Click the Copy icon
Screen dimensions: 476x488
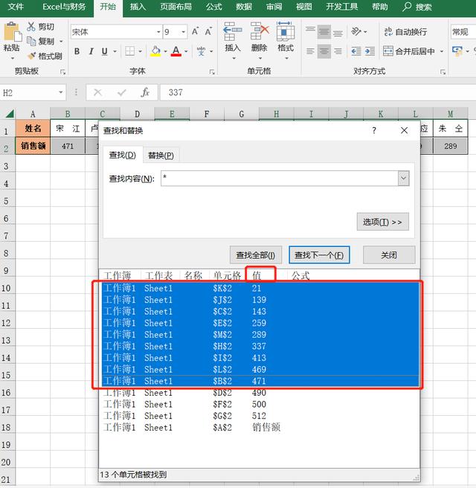(30, 41)
